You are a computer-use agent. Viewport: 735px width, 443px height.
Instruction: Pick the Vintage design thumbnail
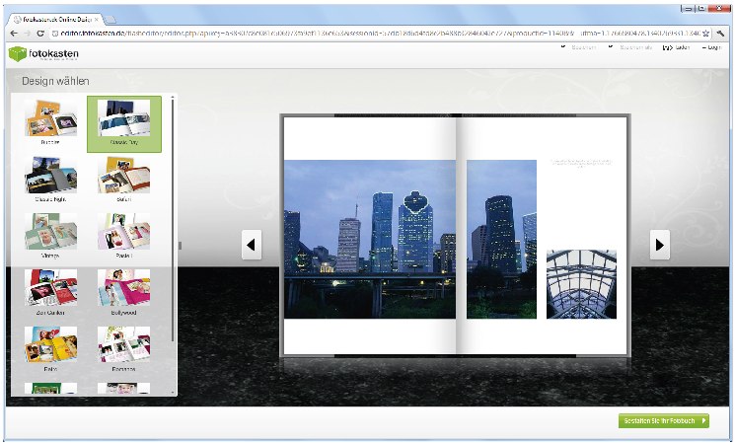coord(50,235)
